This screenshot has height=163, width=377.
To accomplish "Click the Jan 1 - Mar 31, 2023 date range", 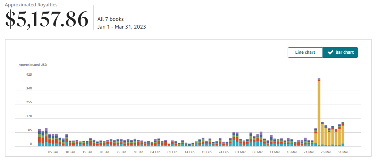I will point(122,27).
